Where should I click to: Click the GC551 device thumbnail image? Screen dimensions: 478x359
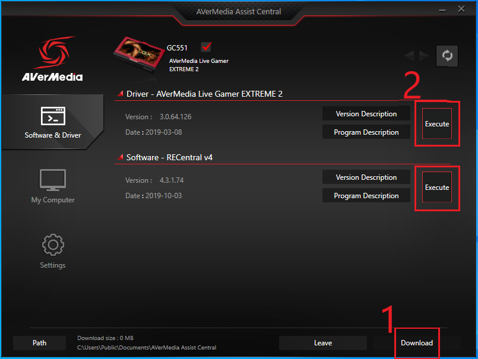(x=138, y=55)
